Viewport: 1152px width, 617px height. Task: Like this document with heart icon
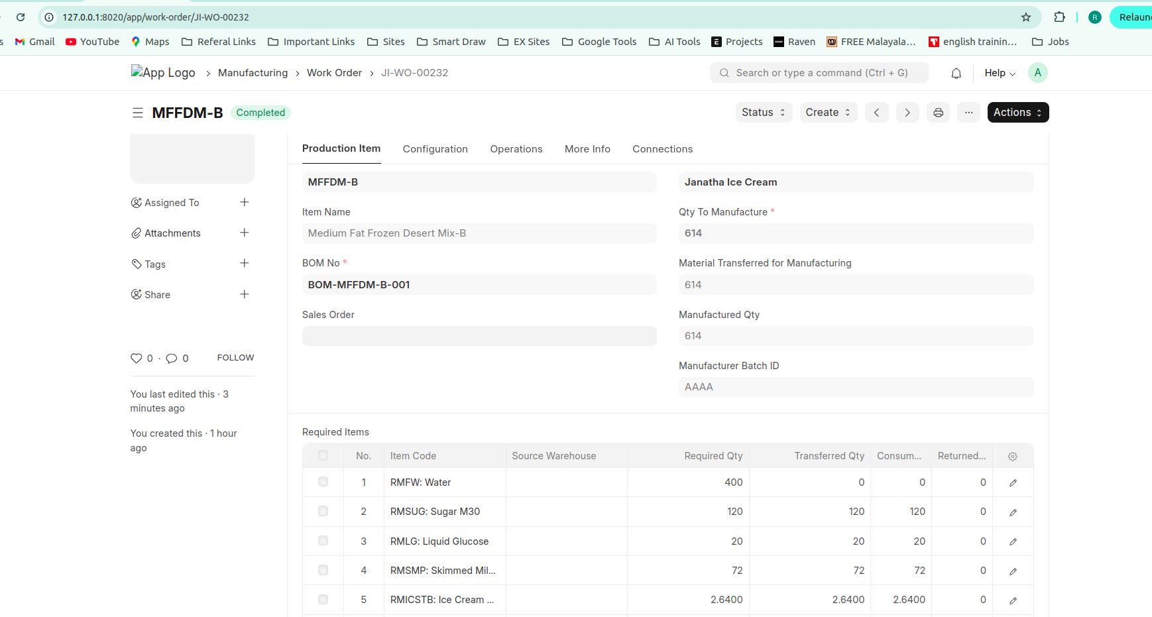pyautogui.click(x=137, y=359)
